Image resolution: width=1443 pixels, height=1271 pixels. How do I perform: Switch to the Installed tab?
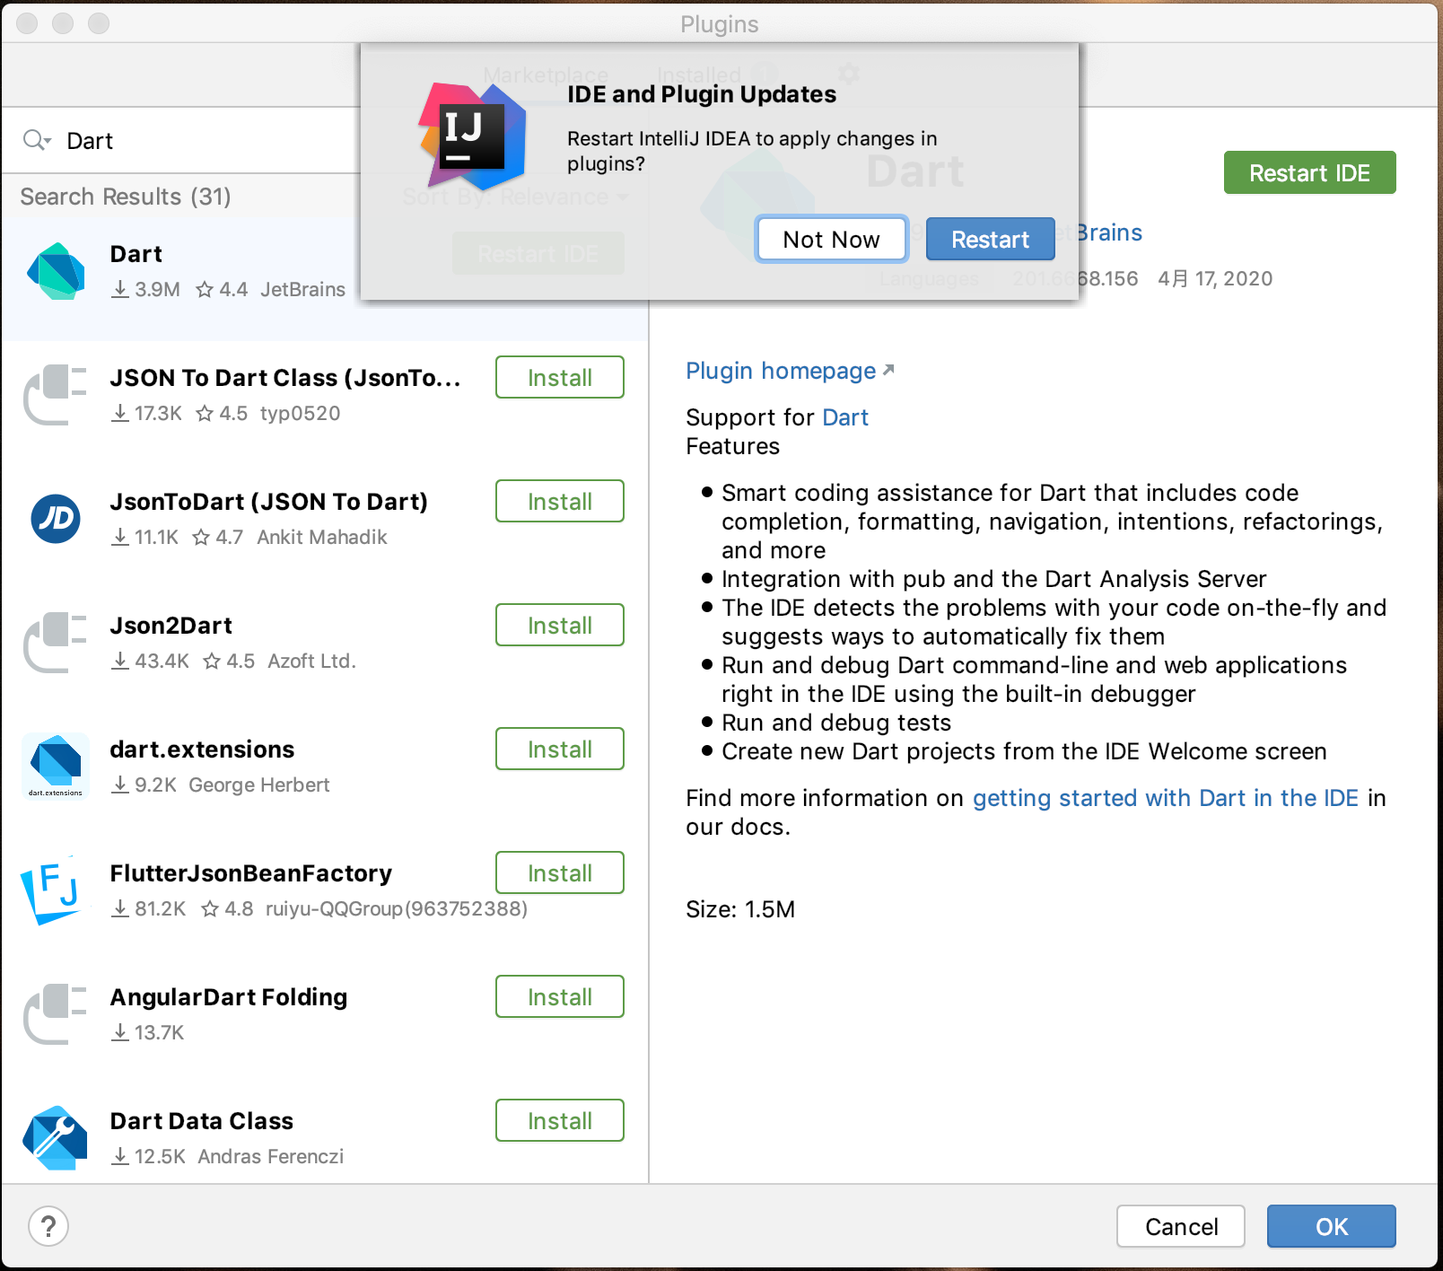pyautogui.click(x=699, y=75)
